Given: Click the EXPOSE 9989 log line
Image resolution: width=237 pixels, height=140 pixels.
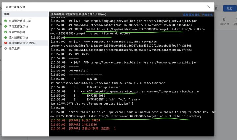Looking at the screenshot, I should coord(78,96).
